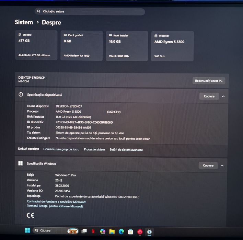Viewport: 243px width, 240px height.
Task: Collapse the Specificațiile dispozitivului section chevron
Action: coord(223,96)
